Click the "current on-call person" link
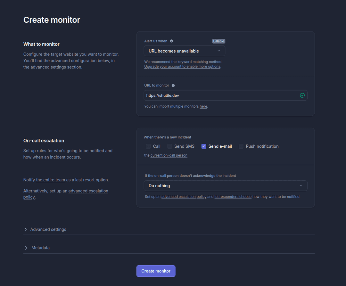The height and width of the screenshot is (286, 346). [x=169, y=155]
